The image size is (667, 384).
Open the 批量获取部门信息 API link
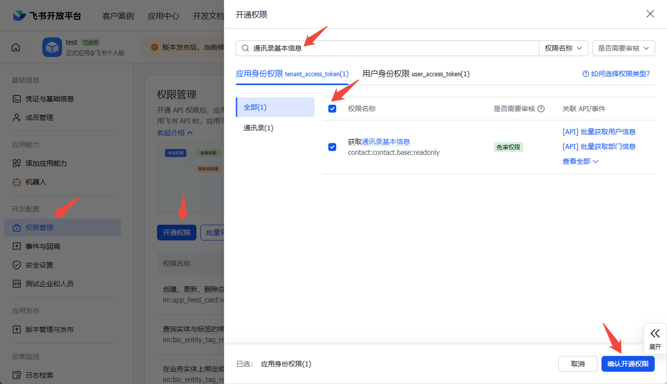[x=599, y=146]
